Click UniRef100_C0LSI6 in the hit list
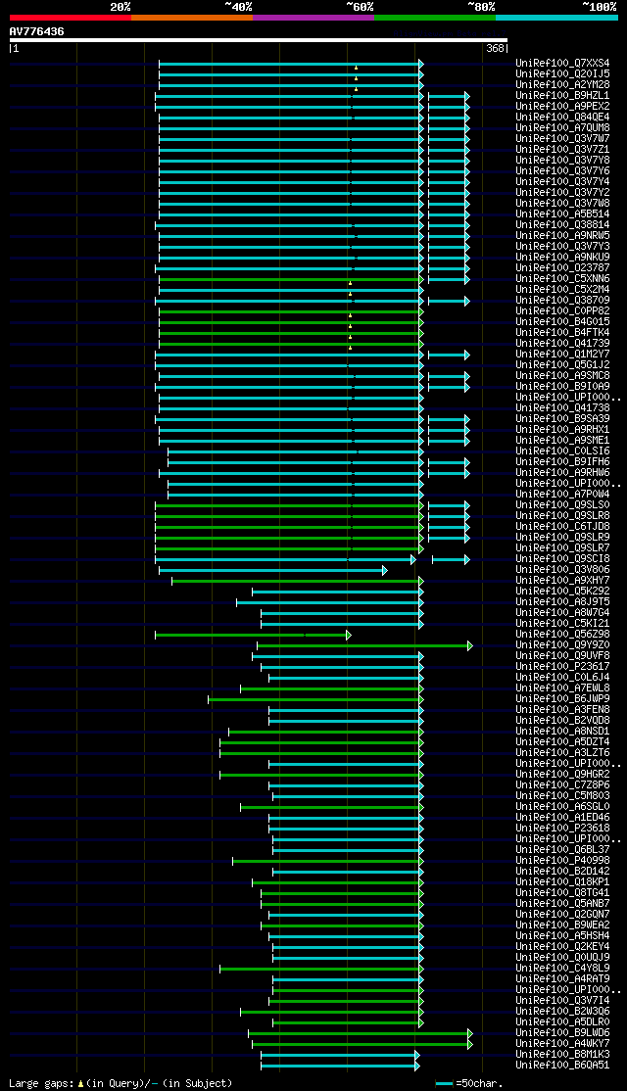This screenshot has width=627, height=1091. click(562, 451)
